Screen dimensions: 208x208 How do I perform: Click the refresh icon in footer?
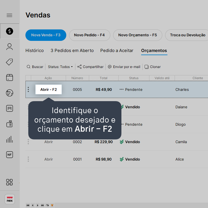pos(47,205)
